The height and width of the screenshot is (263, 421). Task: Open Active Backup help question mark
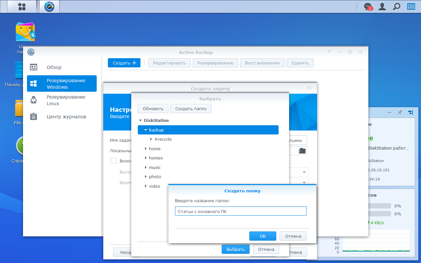[x=329, y=52]
